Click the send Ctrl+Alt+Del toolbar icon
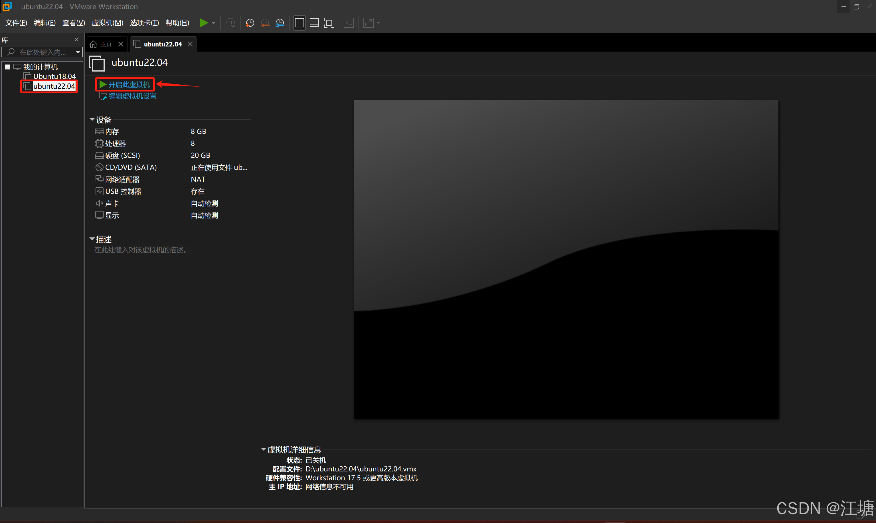This screenshot has height=523, width=876. click(x=230, y=23)
